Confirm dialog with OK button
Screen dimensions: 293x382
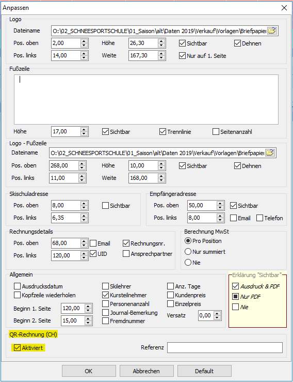click(89, 371)
